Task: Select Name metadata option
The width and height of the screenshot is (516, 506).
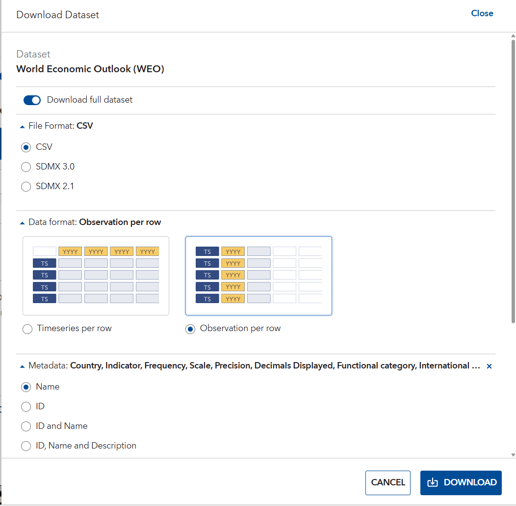Action: tap(26, 387)
